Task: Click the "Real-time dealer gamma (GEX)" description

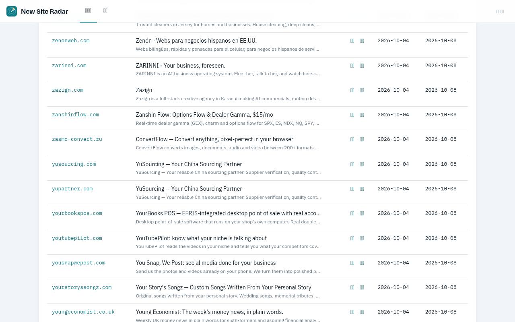Action: (x=228, y=123)
